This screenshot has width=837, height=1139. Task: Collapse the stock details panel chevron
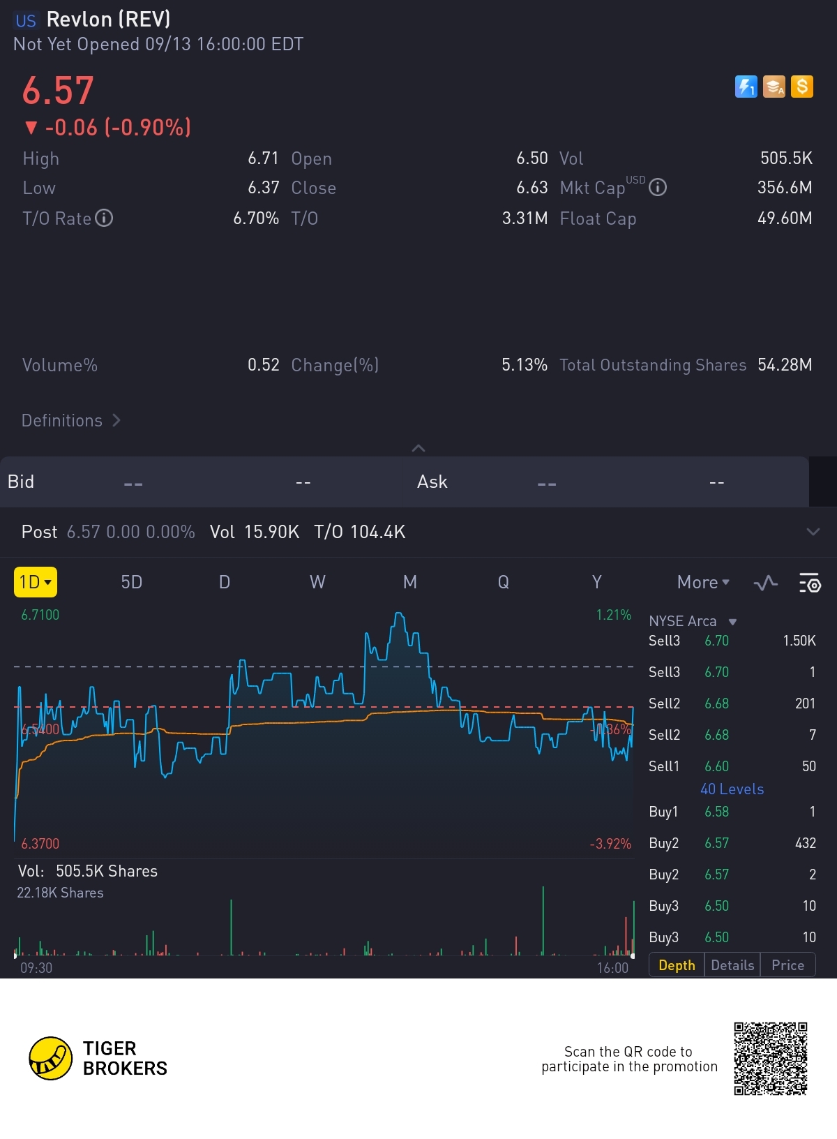click(418, 448)
